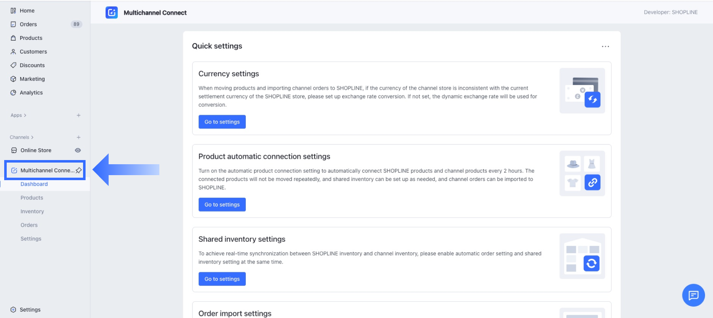This screenshot has width=713, height=318.
Task: Pin the Multichannel Connect channel
Action: [78, 171]
